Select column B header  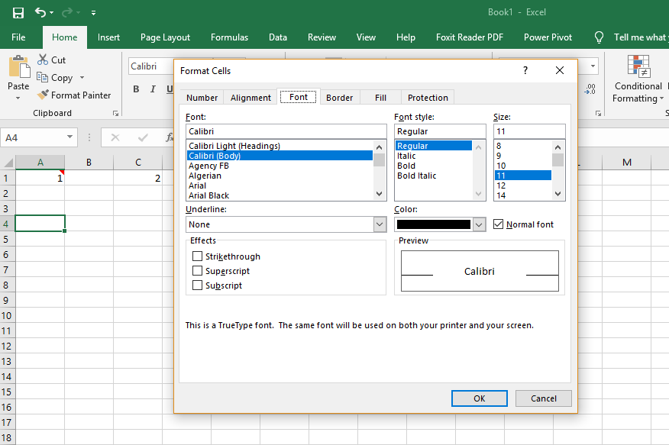coord(89,163)
